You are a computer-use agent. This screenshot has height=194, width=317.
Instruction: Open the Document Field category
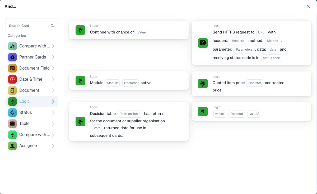(32, 68)
